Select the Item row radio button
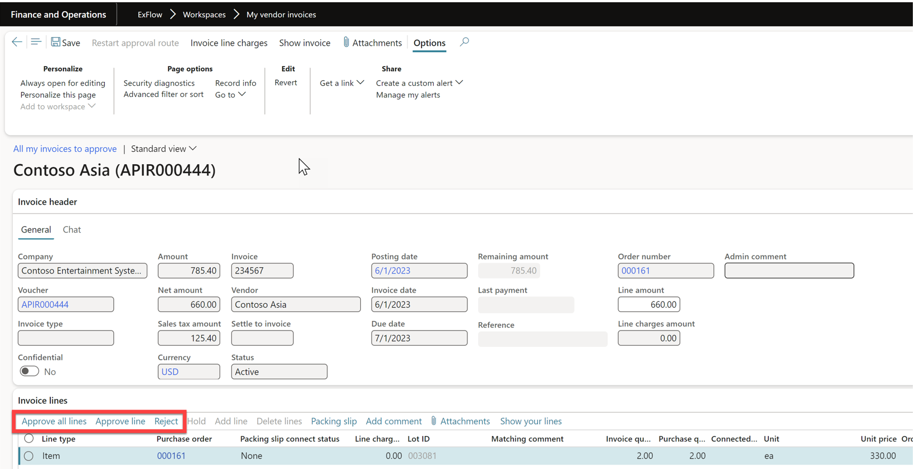914x469 pixels. point(29,456)
